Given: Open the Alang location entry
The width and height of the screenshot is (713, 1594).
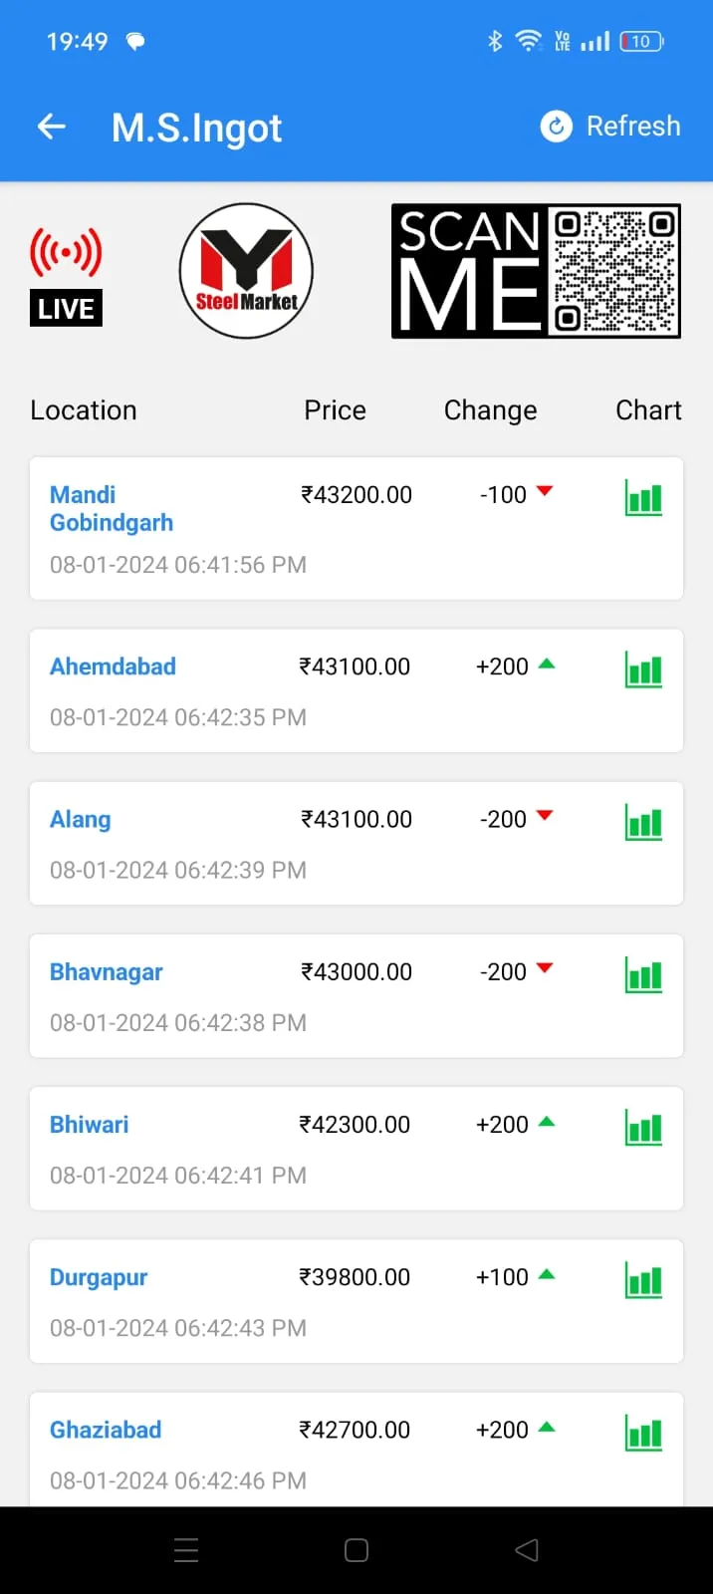Looking at the screenshot, I should (x=81, y=819).
